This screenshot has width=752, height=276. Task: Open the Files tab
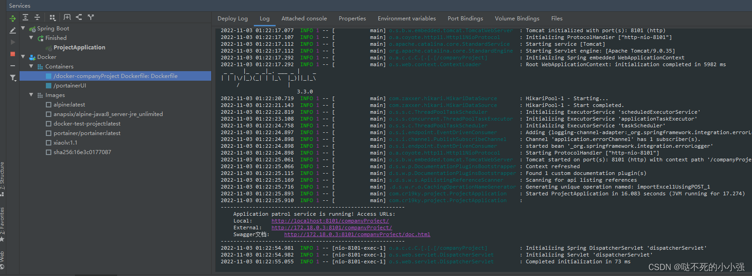coord(557,19)
